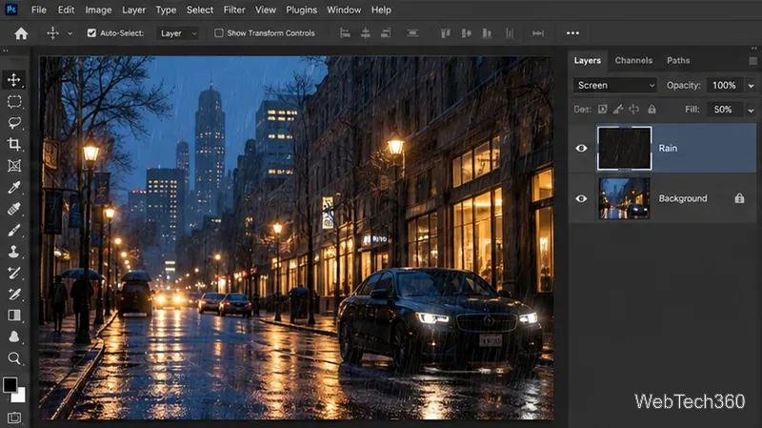Open the Opacity slider dropdown arrow

tap(751, 86)
